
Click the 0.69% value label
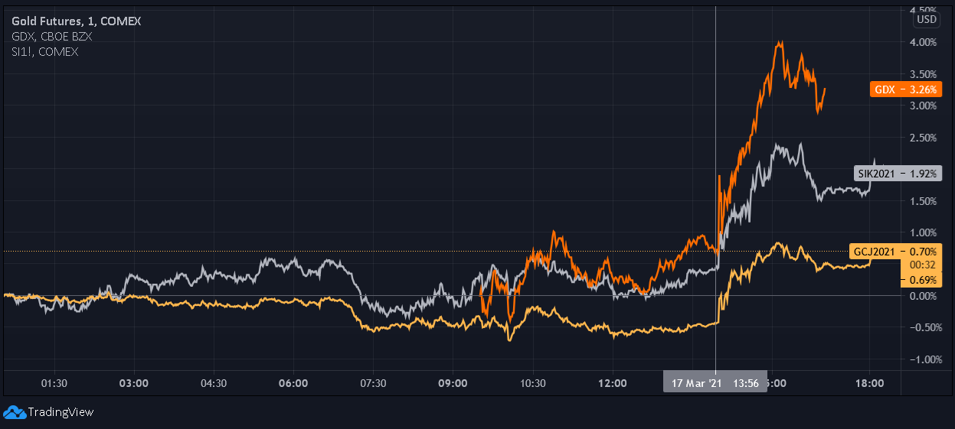pyautogui.click(x=923, y=280)
